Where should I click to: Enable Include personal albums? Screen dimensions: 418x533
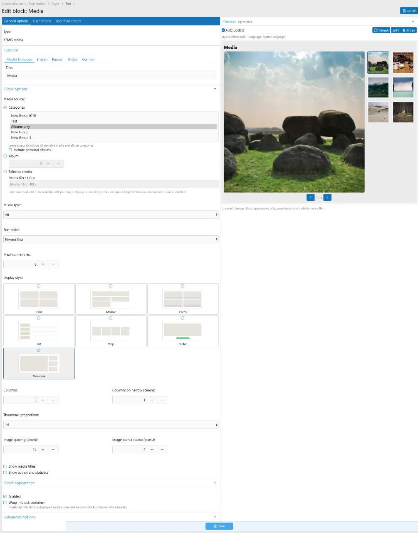click(10, 150)
